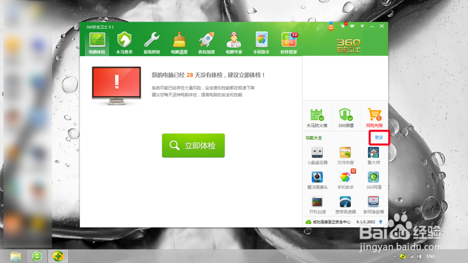Open the 系统修复 wrench tab
This screenshot has height=263, width=468.
pyautogui.click(x=152, y=43)
